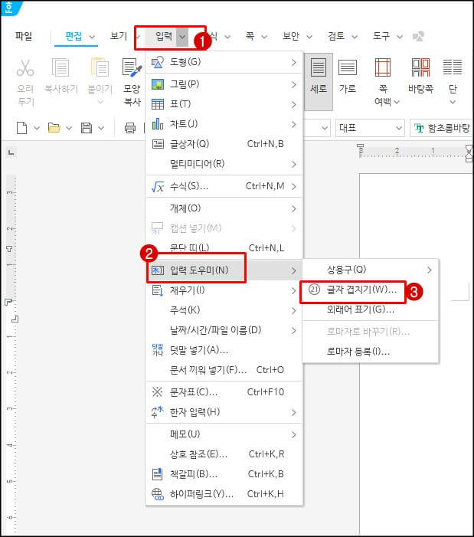474x537 pixels.
Task: Choose 덧말 넣기(A) menu entry
Action: point(224,350)
